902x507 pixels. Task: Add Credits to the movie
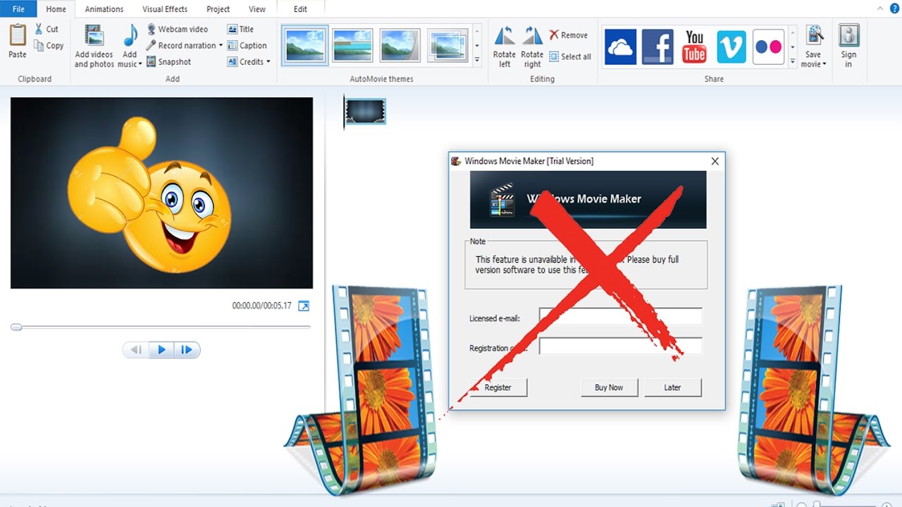246,61
